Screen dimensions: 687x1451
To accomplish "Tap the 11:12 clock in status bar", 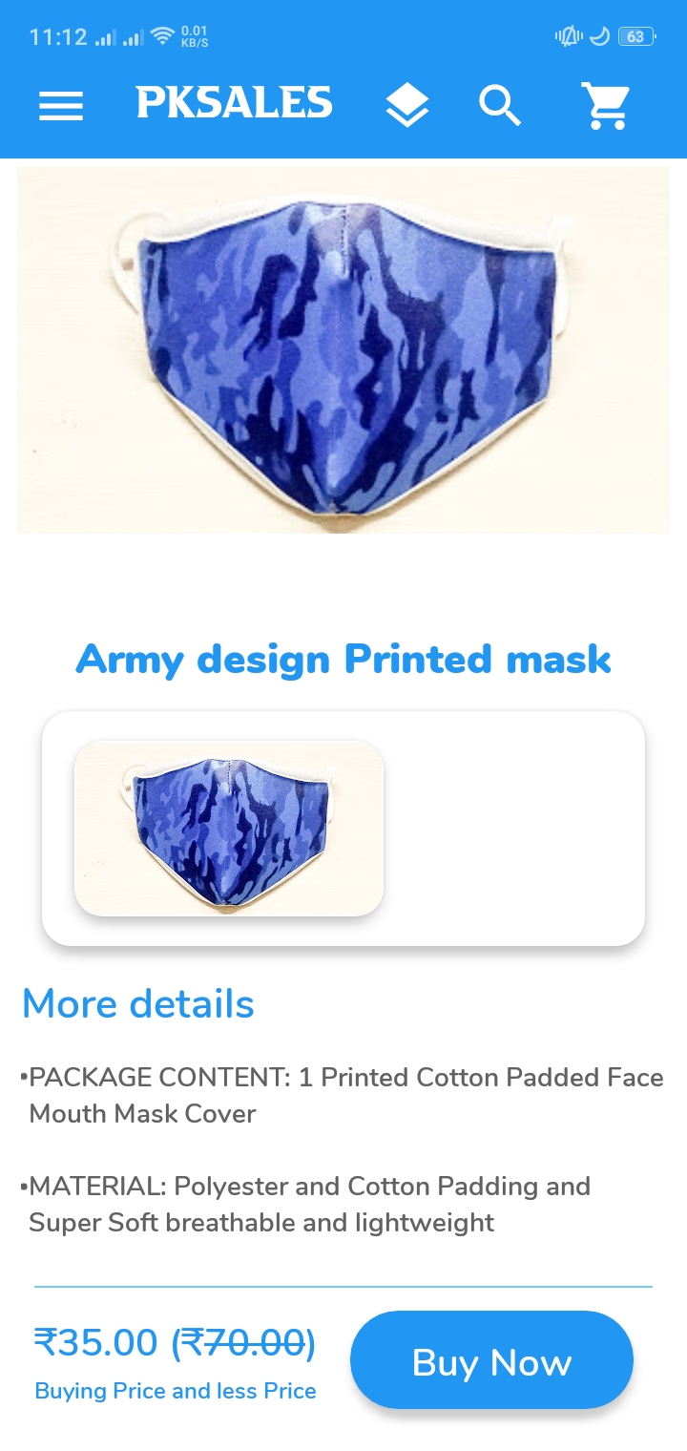I will tap(58, 37).
